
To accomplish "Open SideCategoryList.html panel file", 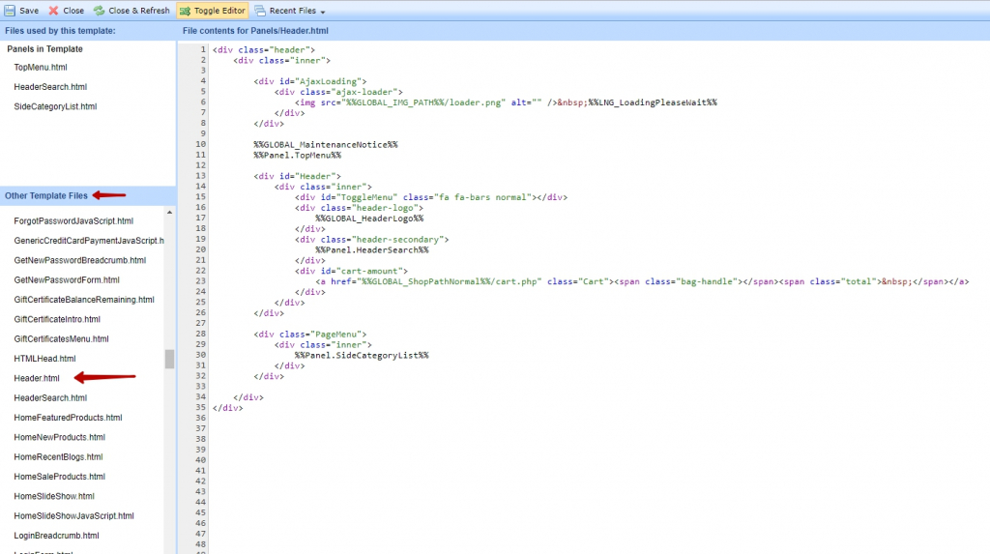I will 55,106.
